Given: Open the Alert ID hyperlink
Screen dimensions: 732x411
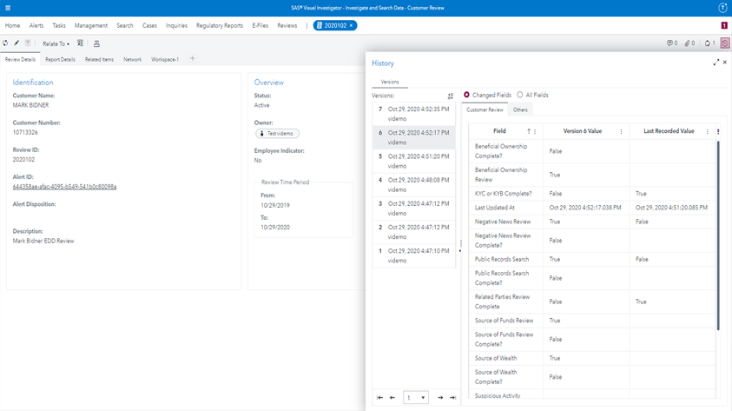Looking at the screenshot, I should (64, 186).
